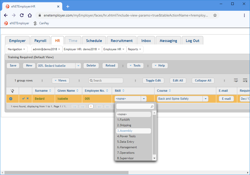The width and height of the screenshot is (250, 175).
Task: Open the admin@demo2018 dropdown menu
Action: coord(46,49)
